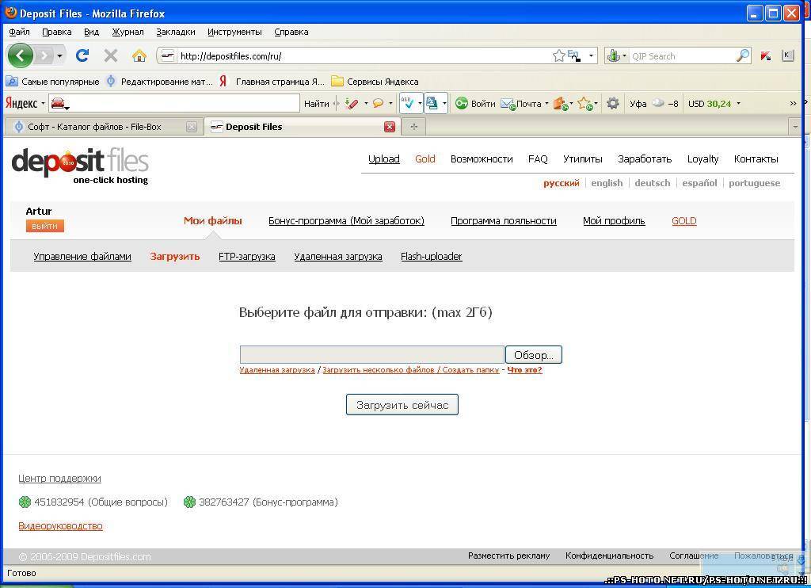This screenshot has height=588, width=811.
Task: Expand the Почта dropdown arrow
Action: click(x=546, y=104)
